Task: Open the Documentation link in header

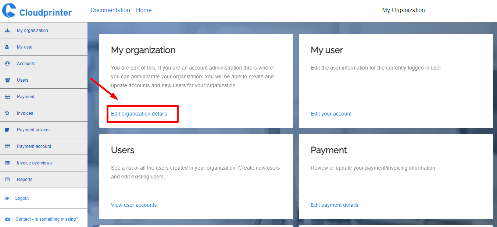Action: point(110,10)
